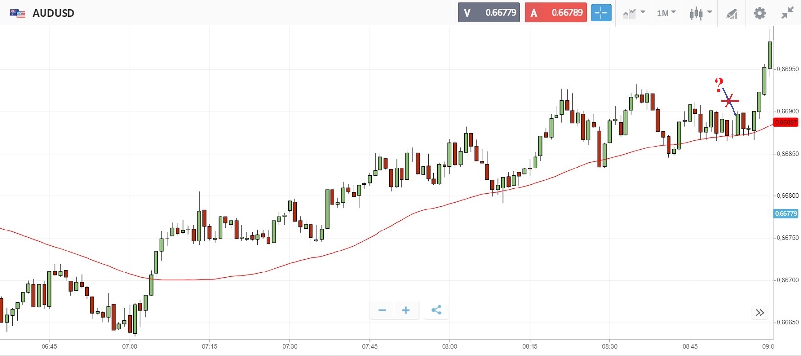Click the AUD/USD flag icon
Image resolution: width=801 pixels, height=356 pixels.
18,13
